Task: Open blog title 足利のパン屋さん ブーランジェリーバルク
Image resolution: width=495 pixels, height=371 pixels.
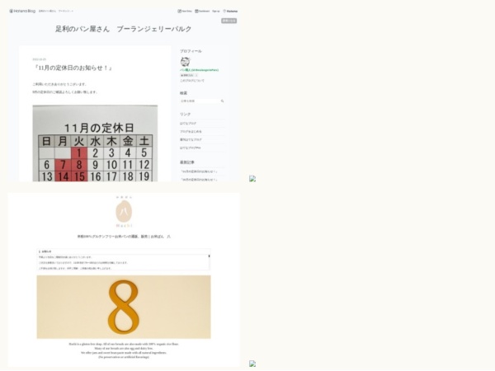Action: pos(124,29)
